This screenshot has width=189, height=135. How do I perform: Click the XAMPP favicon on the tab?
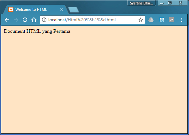pyautogui.click(x=11, y=10)
